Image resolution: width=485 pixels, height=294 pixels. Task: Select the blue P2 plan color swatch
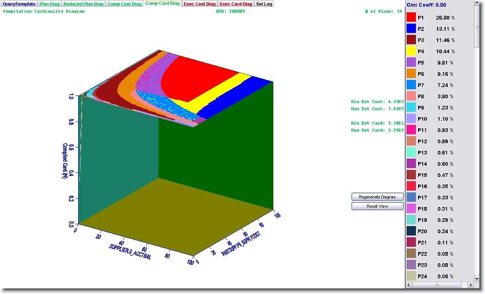coord(412,29)
